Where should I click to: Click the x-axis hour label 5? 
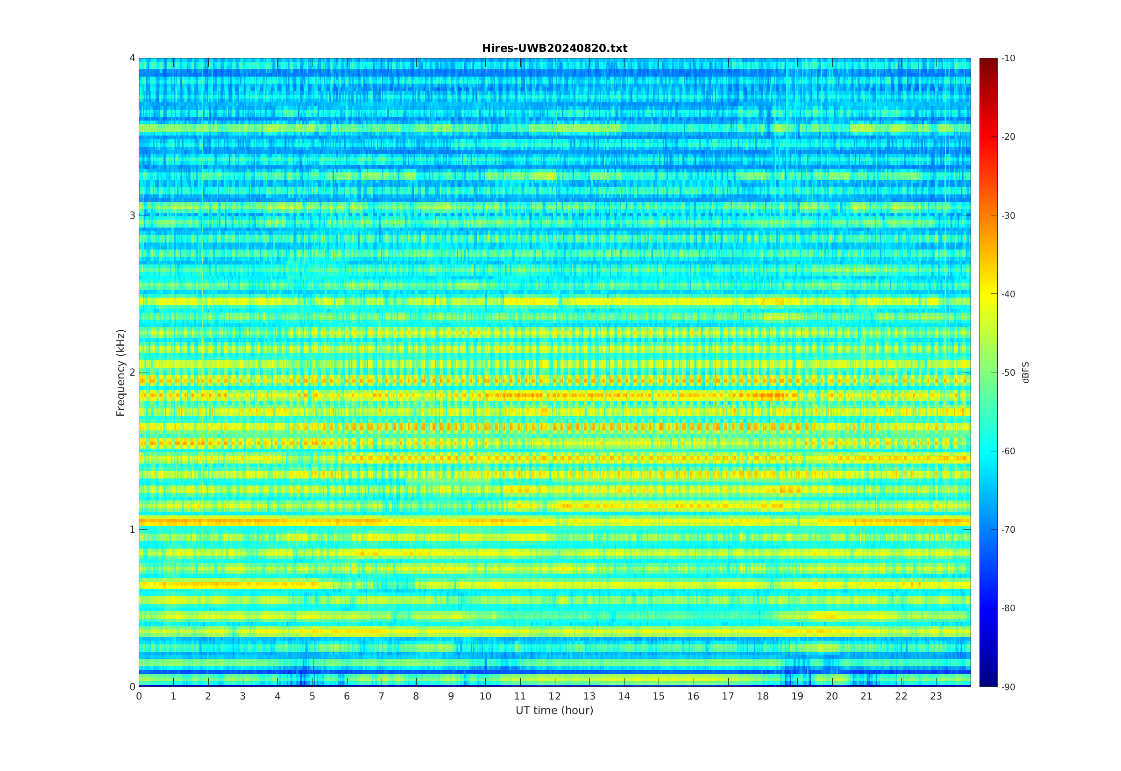pyautogui.click(x=312, y=696)
